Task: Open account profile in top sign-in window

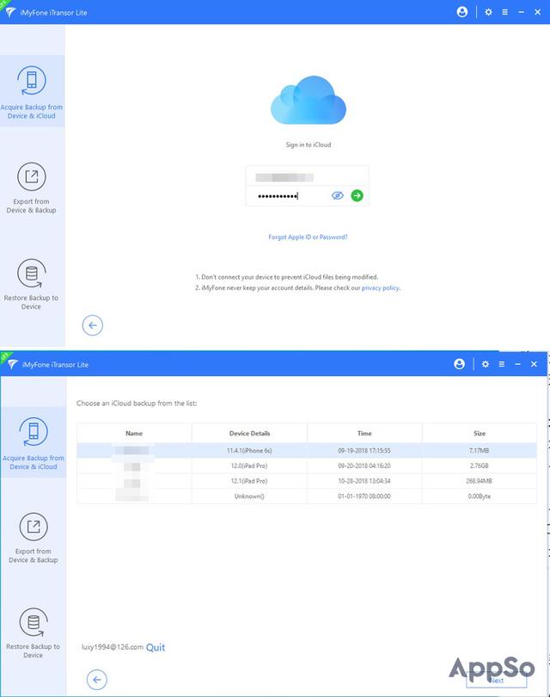Action: click(x=462, y=12)
